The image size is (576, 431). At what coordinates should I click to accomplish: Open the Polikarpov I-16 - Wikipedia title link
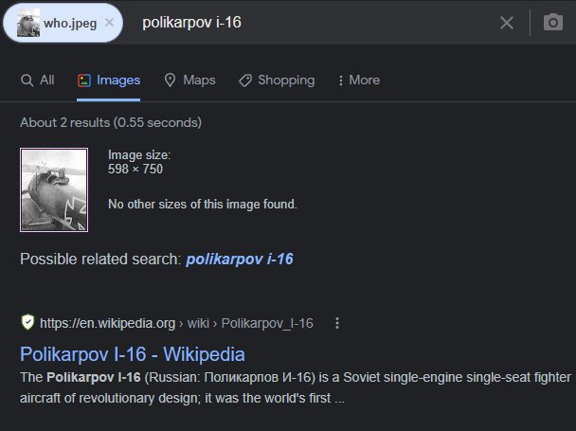tap(132, 354)
